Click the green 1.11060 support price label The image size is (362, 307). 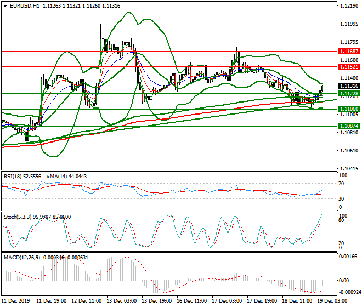tap(349, 109)
